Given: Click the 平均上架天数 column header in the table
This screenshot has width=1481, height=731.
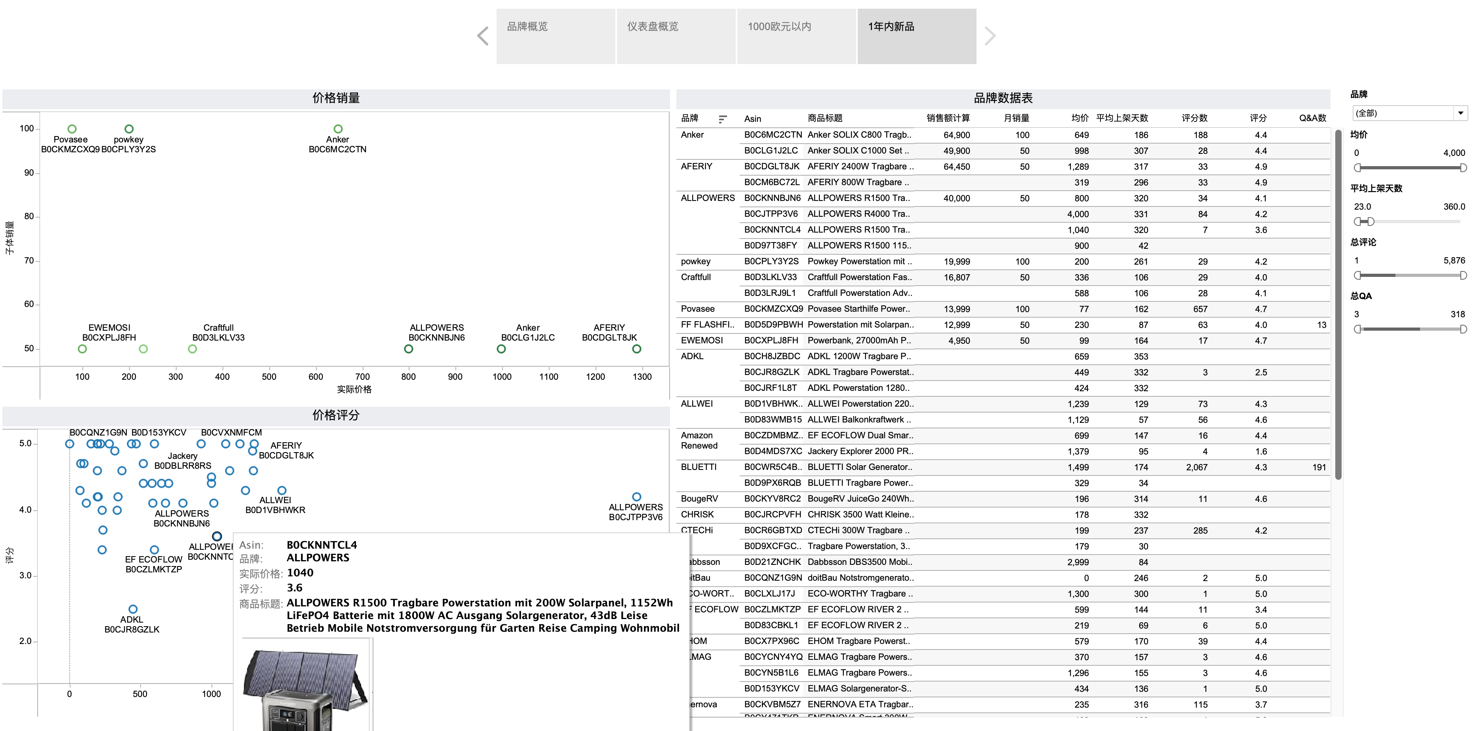Looking at the screenshot, I should pos(1122,118).
